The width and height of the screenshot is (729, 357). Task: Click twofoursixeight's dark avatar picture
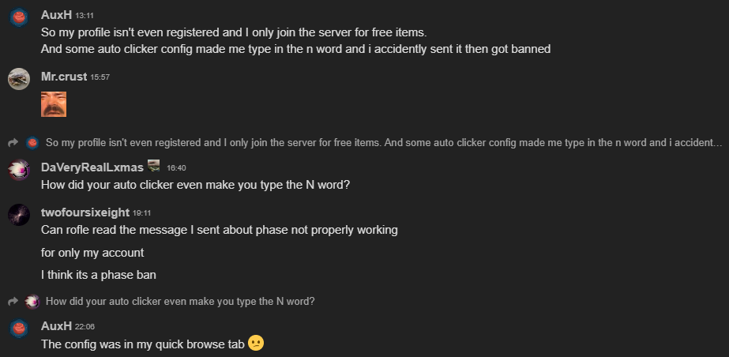point(19,215)
